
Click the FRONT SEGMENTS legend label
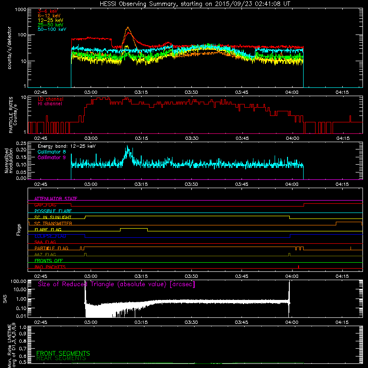(63, 353)
